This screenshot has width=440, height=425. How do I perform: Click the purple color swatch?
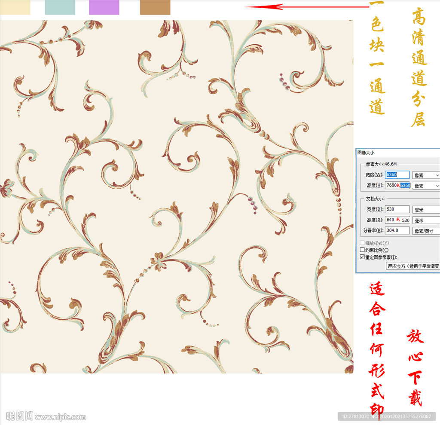pyautogui.click(x=104, y=7)
